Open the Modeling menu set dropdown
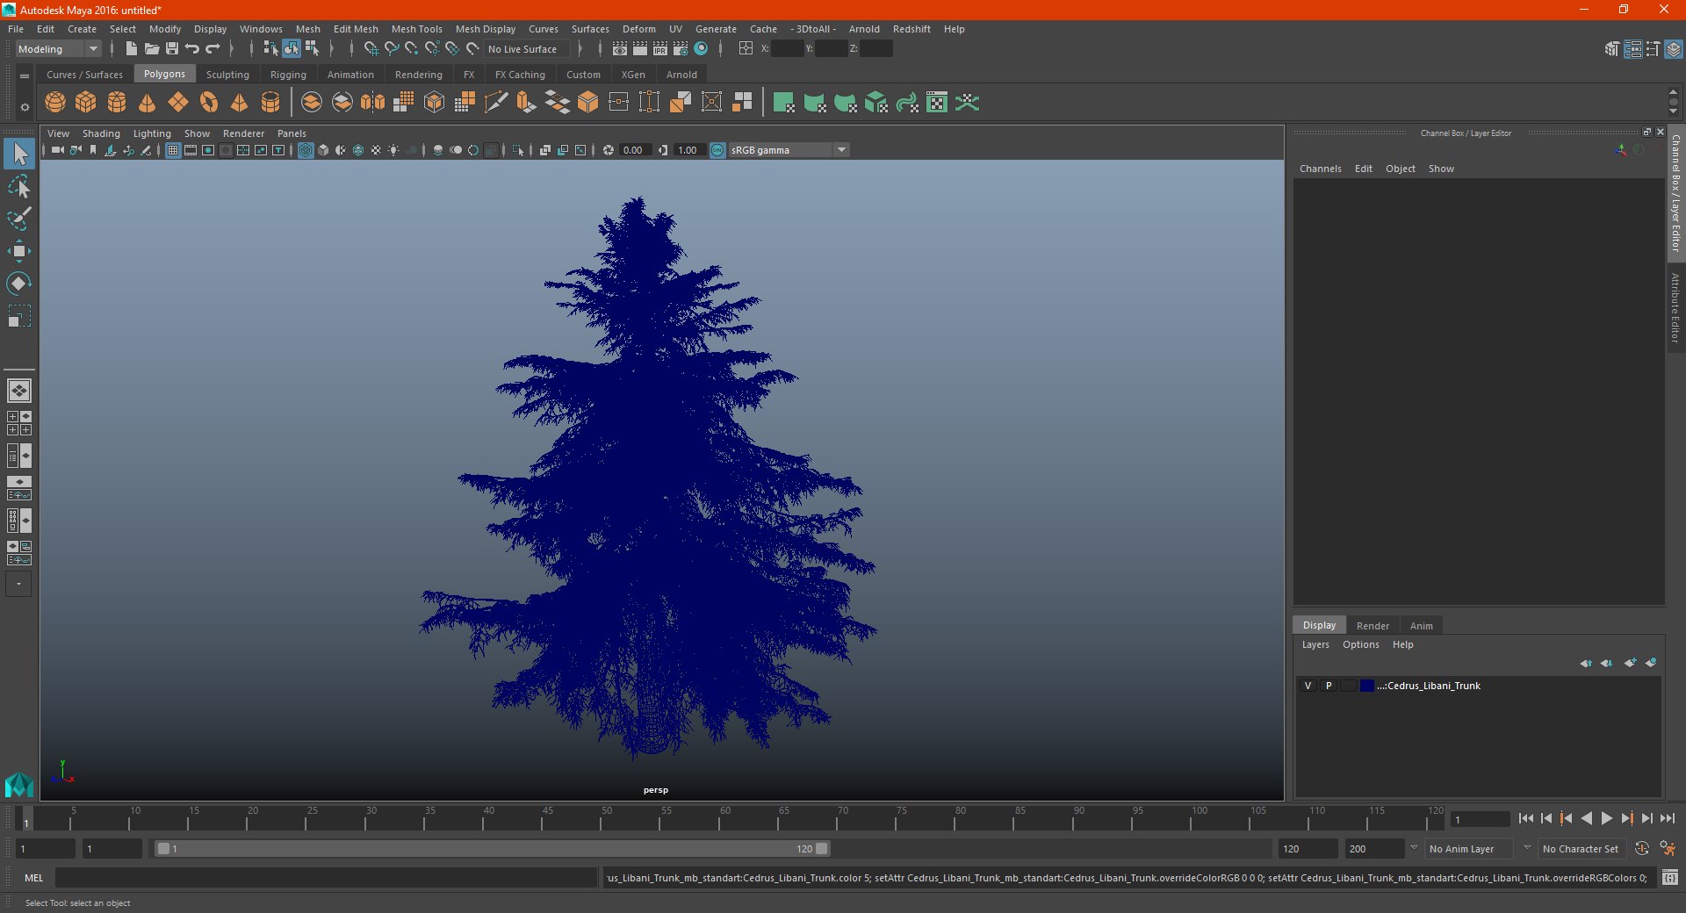Viewport: 1686px width, 913px height. [x=59, y=49]
